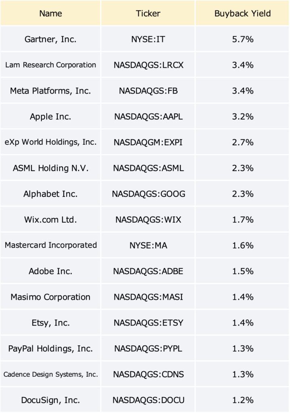Select the NASDAQGS:ADBE ticker cell
The height and width of the screenshot is (413, 290).
coord(148,271)
